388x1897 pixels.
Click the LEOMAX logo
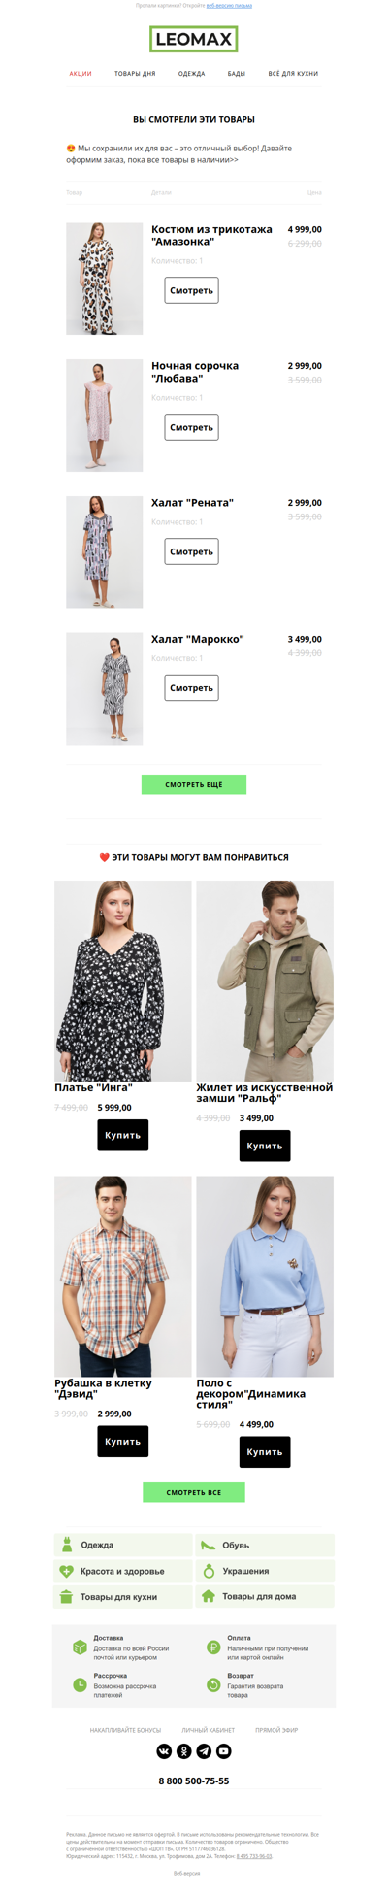194,40
